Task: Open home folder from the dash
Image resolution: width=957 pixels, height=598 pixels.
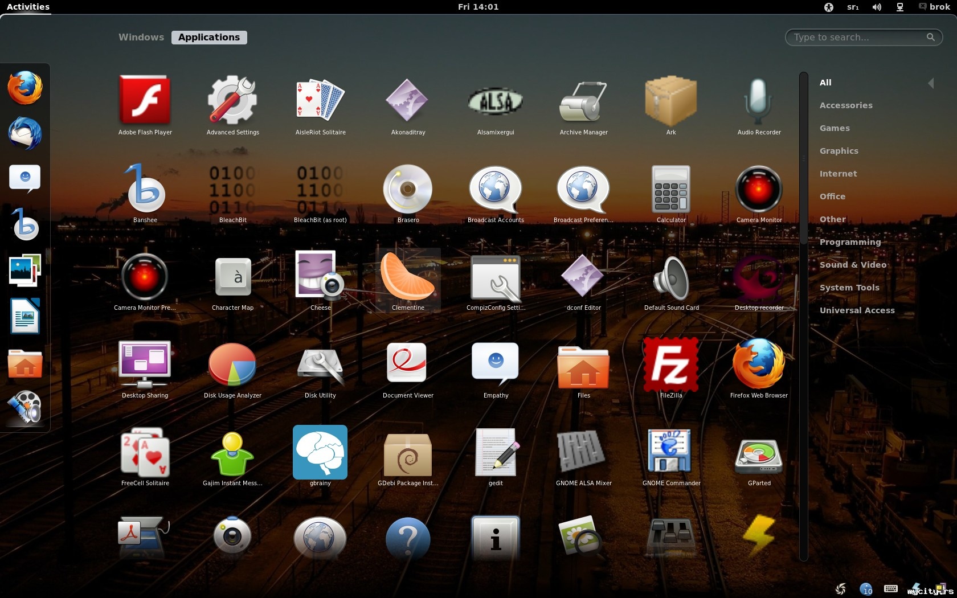Action: 25,363
